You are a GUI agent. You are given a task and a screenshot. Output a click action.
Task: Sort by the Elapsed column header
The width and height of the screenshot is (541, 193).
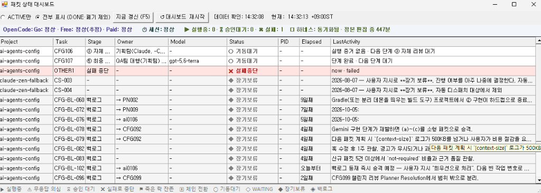[x=315, y=42]
